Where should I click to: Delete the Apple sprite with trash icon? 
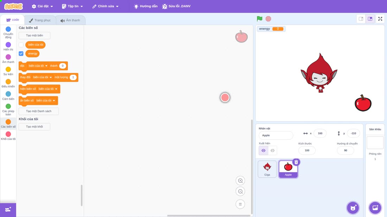click(296, 162)
